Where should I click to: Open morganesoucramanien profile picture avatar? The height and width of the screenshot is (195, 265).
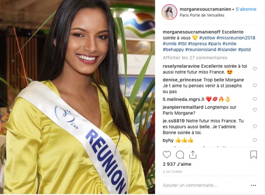[x=169, y=12]
